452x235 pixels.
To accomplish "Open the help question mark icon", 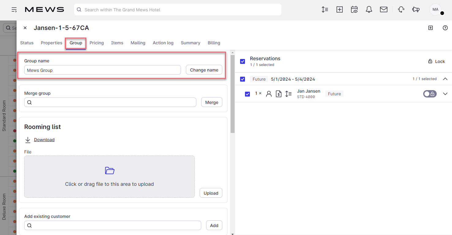I will (445, 28).
